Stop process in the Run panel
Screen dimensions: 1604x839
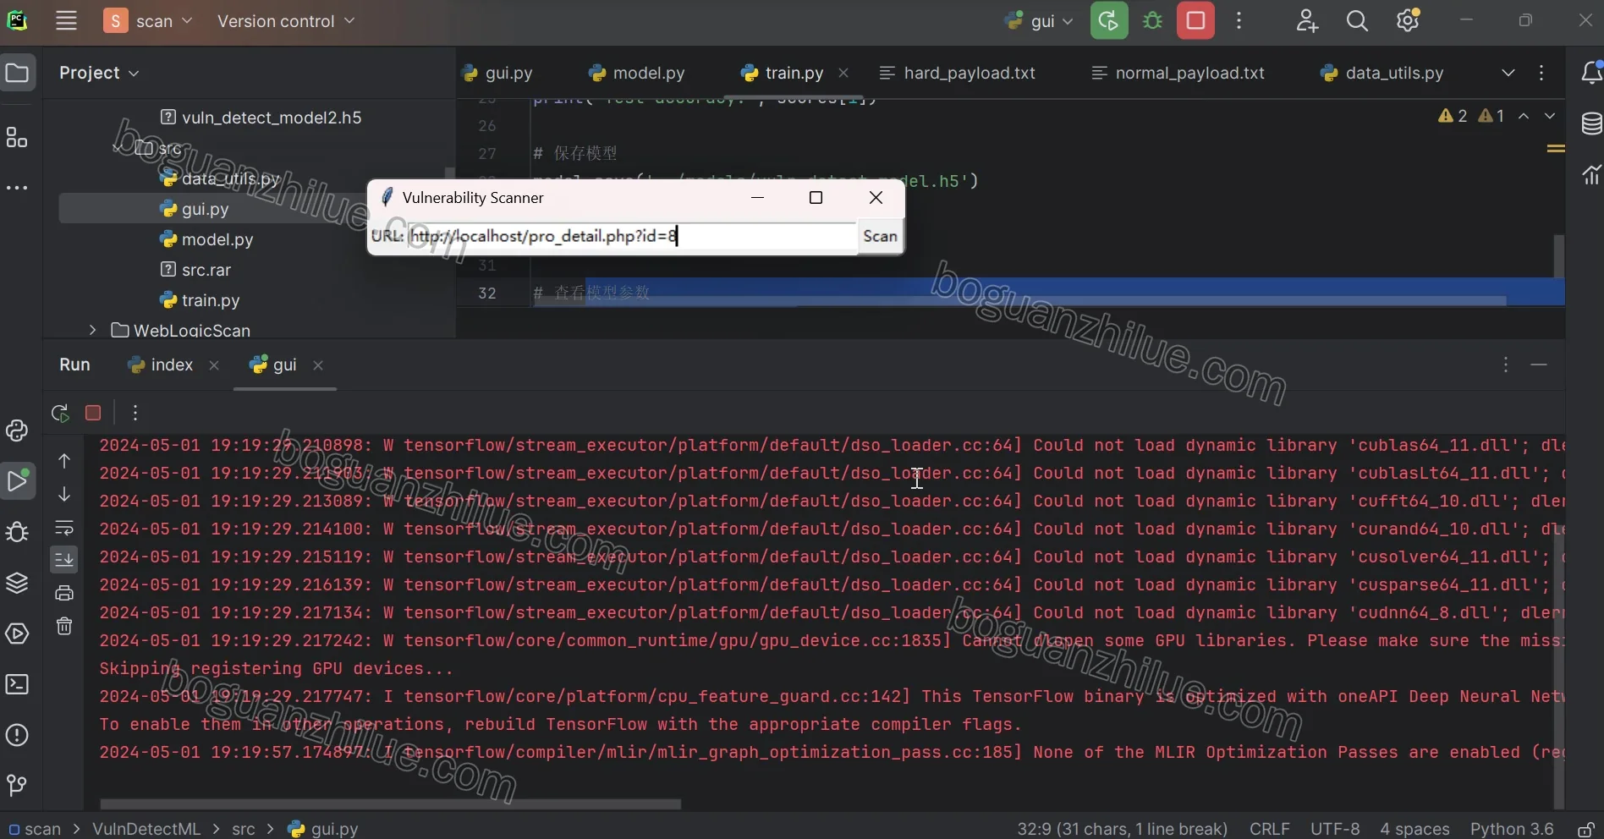pos(93,413)
